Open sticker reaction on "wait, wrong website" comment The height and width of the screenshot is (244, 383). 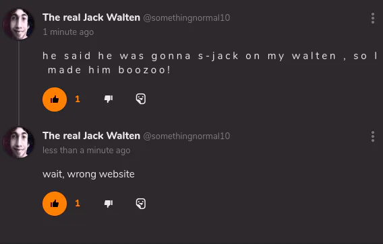[141, 204]
